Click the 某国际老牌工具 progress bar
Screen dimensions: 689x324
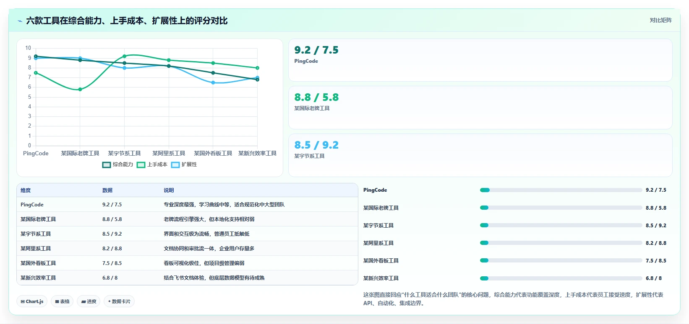(561, 208)
